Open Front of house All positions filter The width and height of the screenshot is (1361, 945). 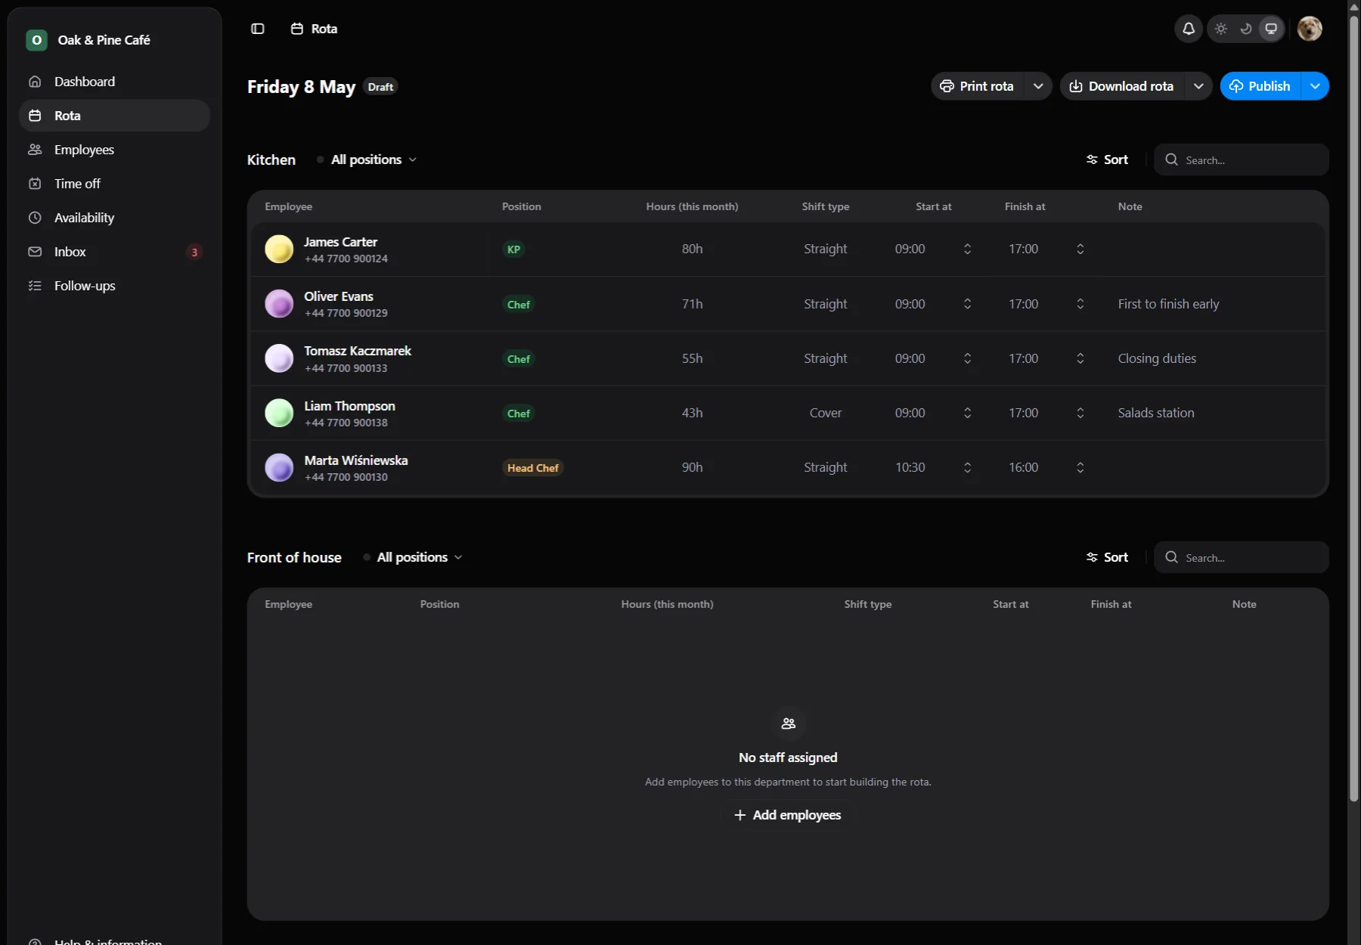(414, 557)
